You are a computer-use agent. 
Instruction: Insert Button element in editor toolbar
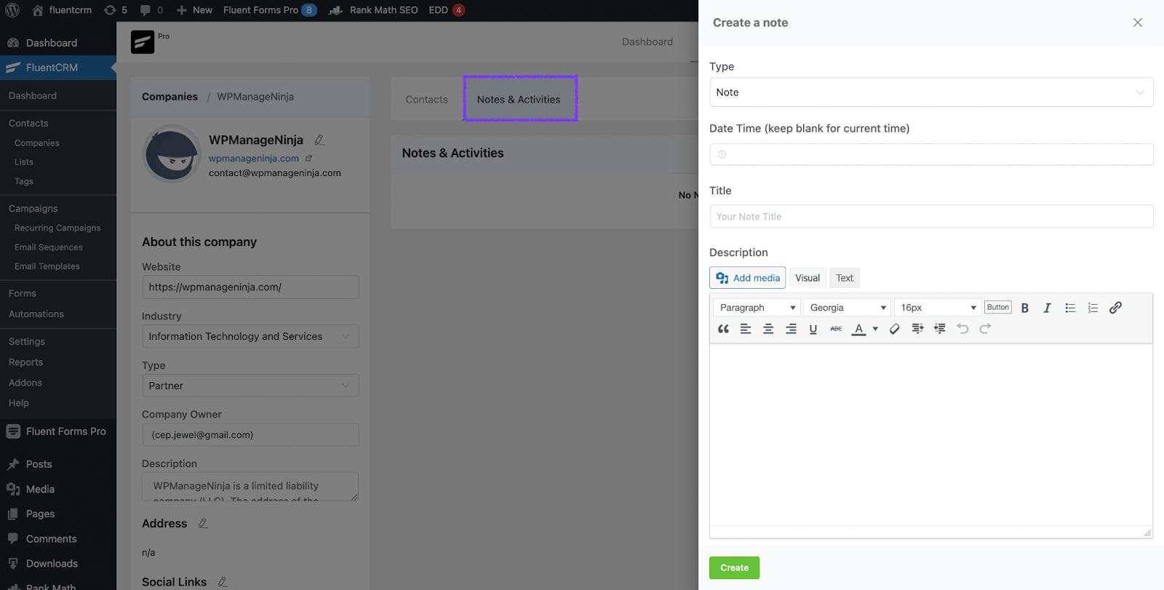pyautogui.click(x=998, y=307)
